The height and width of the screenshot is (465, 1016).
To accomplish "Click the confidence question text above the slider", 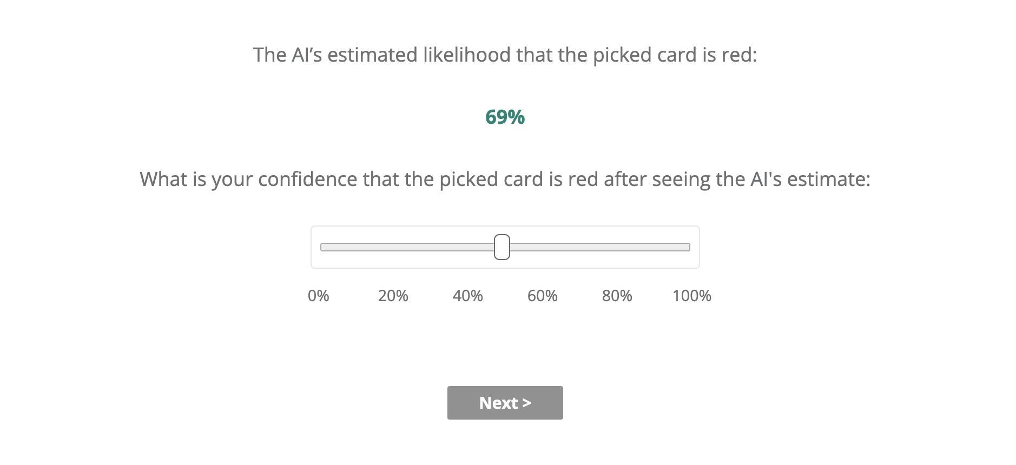I will pyautogui.click(x=505, y=180).
